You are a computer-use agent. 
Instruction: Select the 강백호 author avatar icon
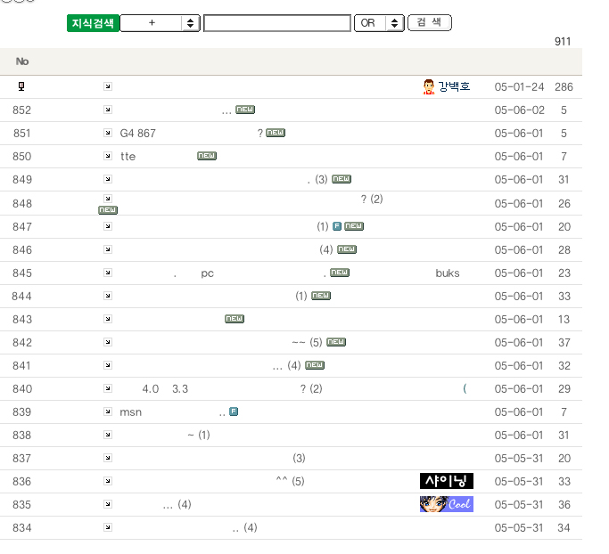coord(428,86)
